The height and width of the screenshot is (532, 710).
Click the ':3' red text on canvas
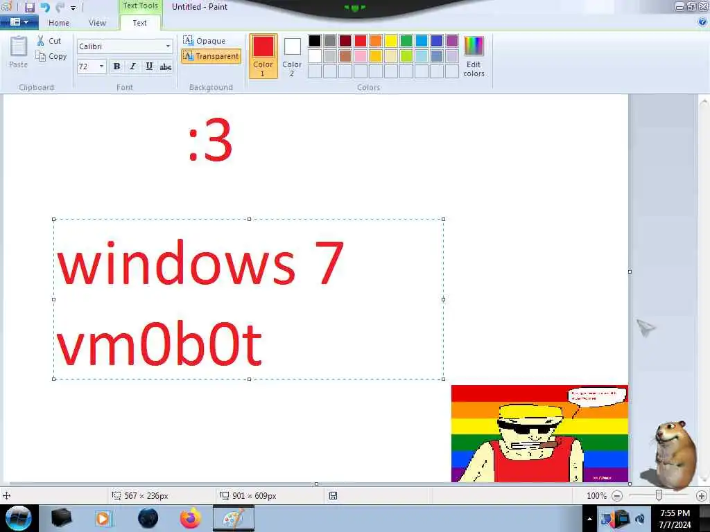pyautogui.click(x=211, y=140)
